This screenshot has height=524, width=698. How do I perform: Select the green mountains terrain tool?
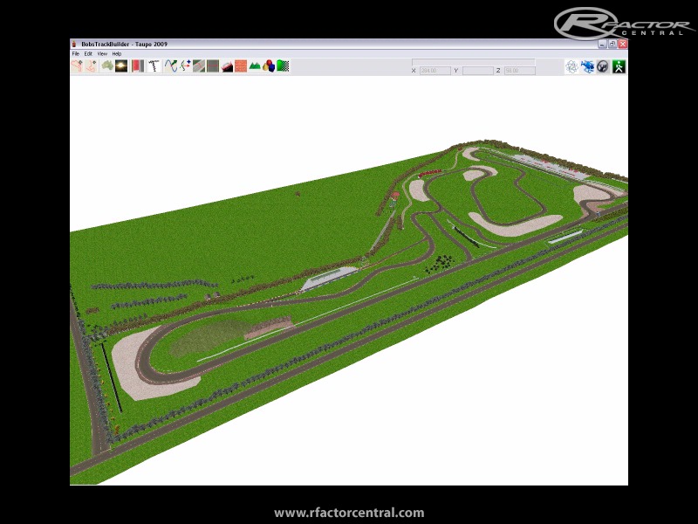click(255, 66)
